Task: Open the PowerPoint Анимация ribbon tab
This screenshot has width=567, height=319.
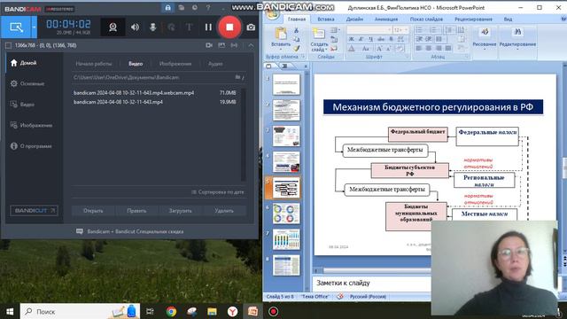Action: 386,19
